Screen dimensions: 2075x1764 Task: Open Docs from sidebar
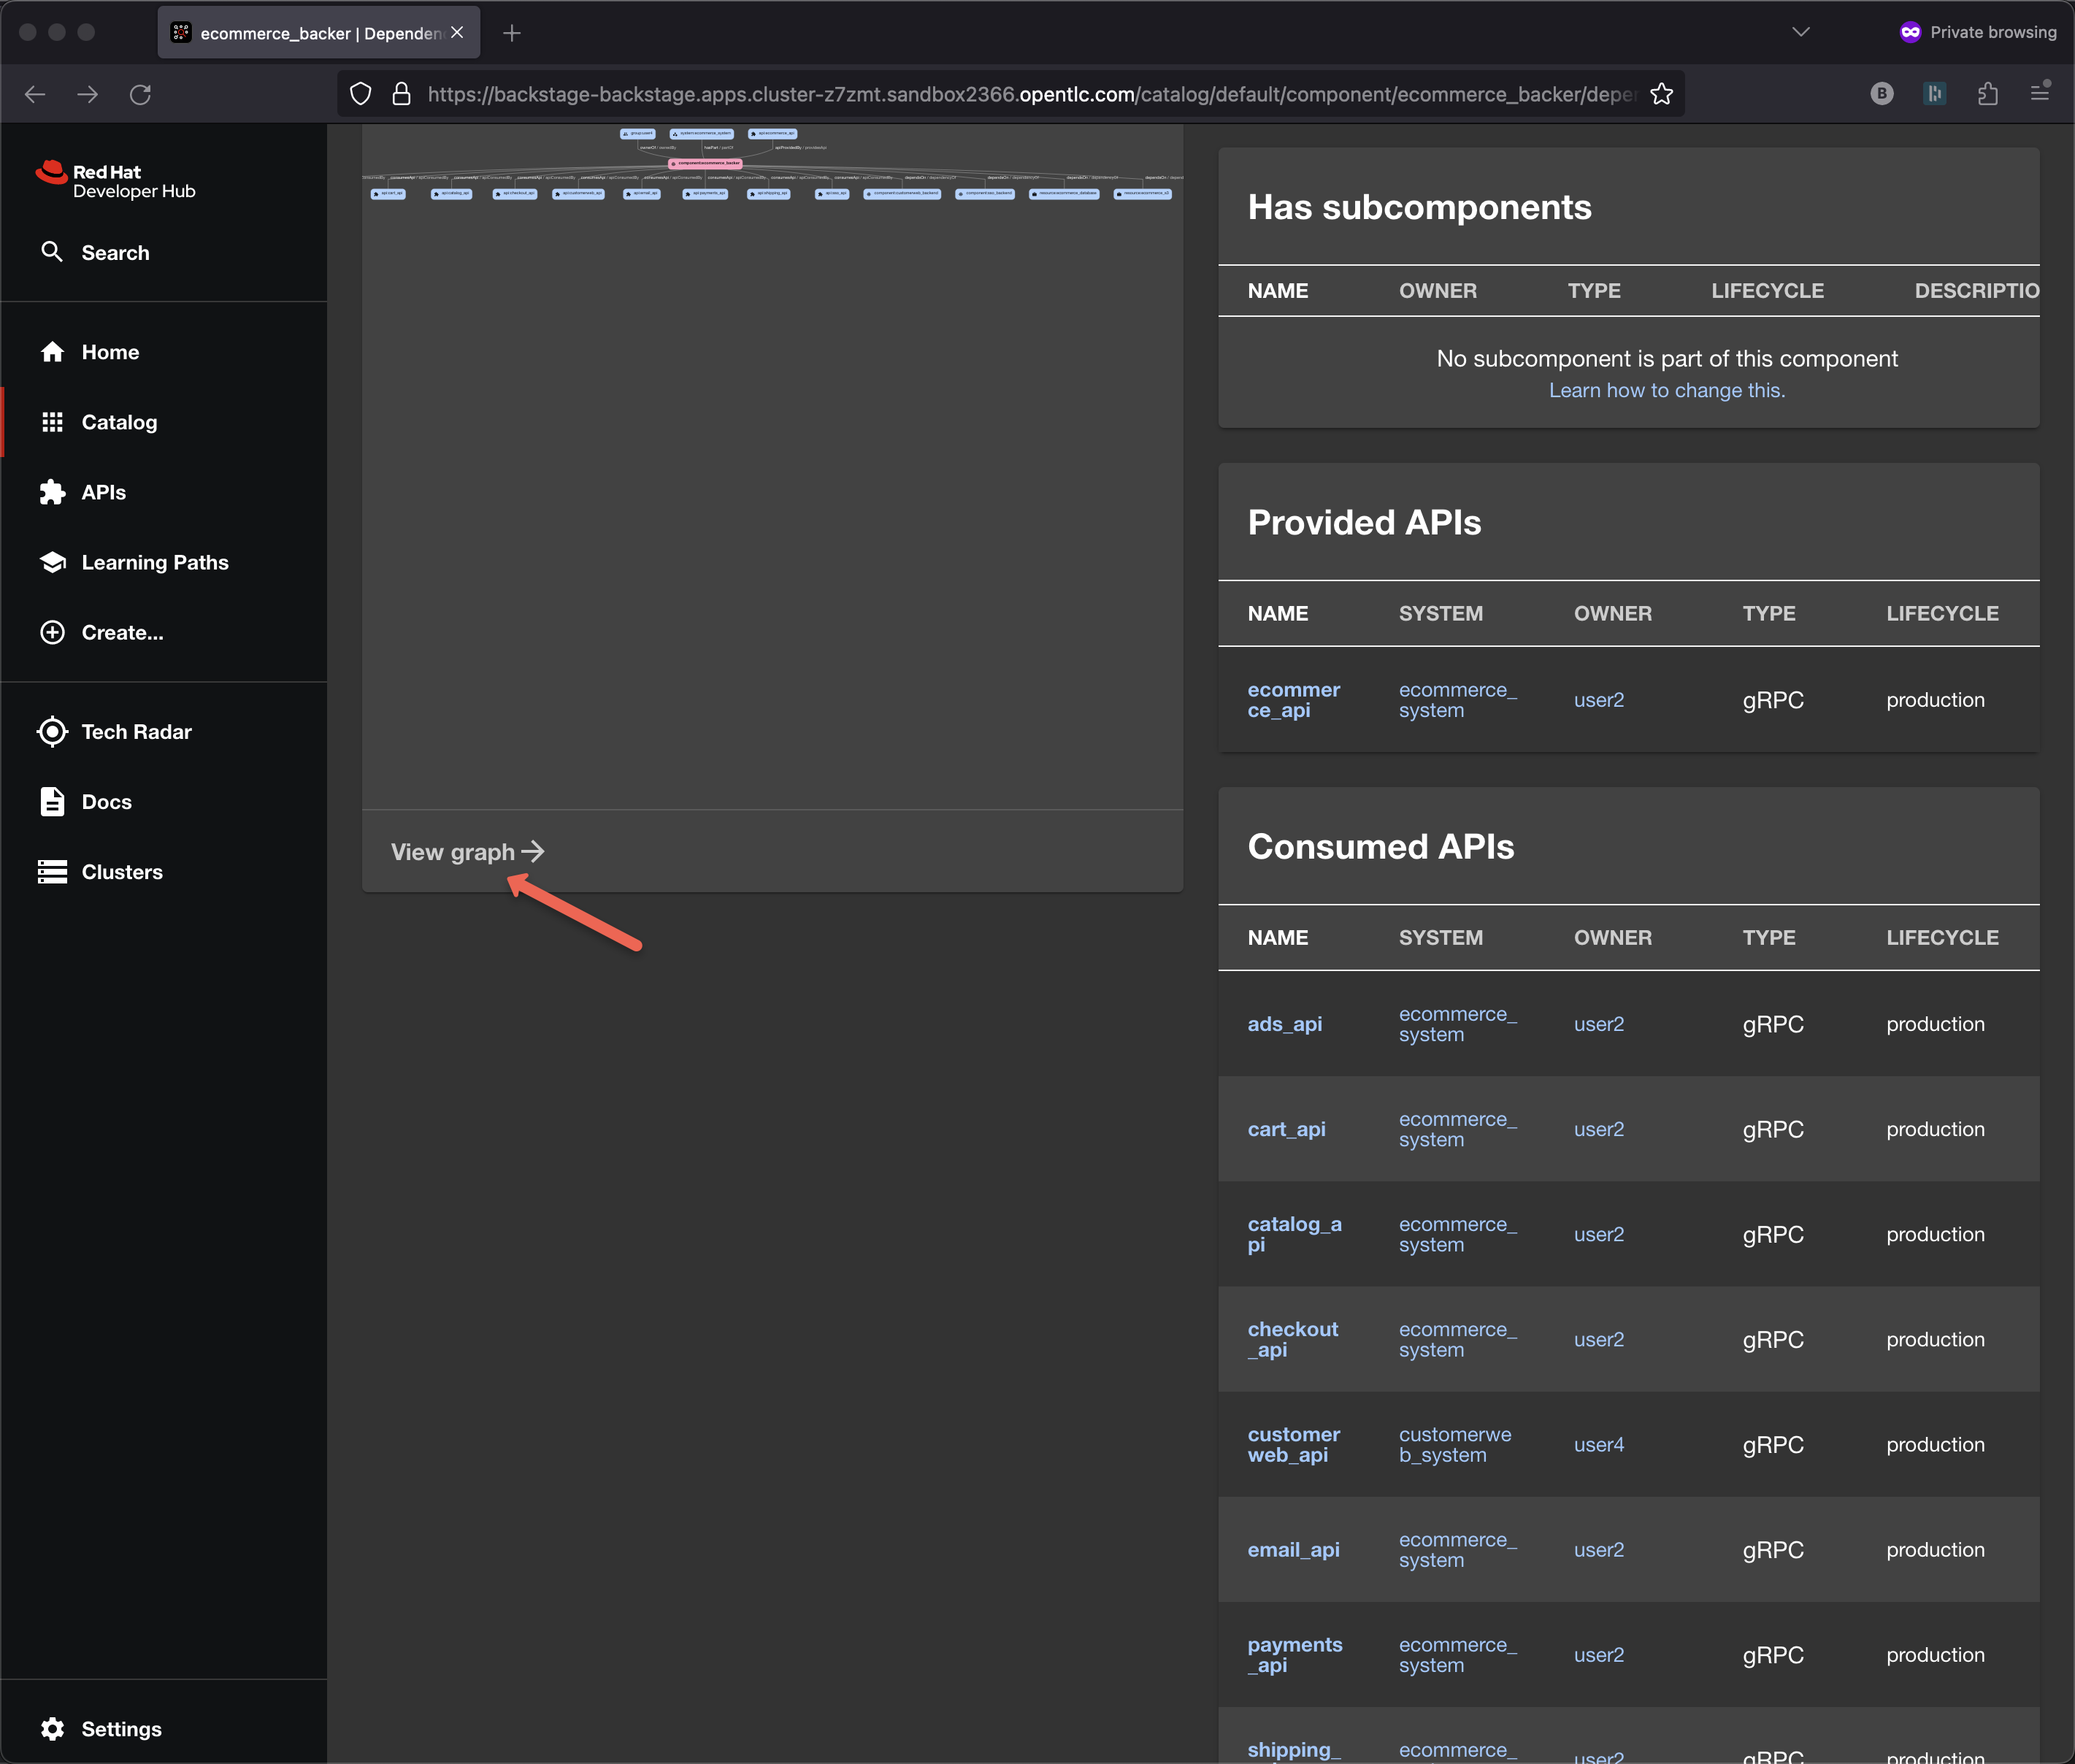106,802
